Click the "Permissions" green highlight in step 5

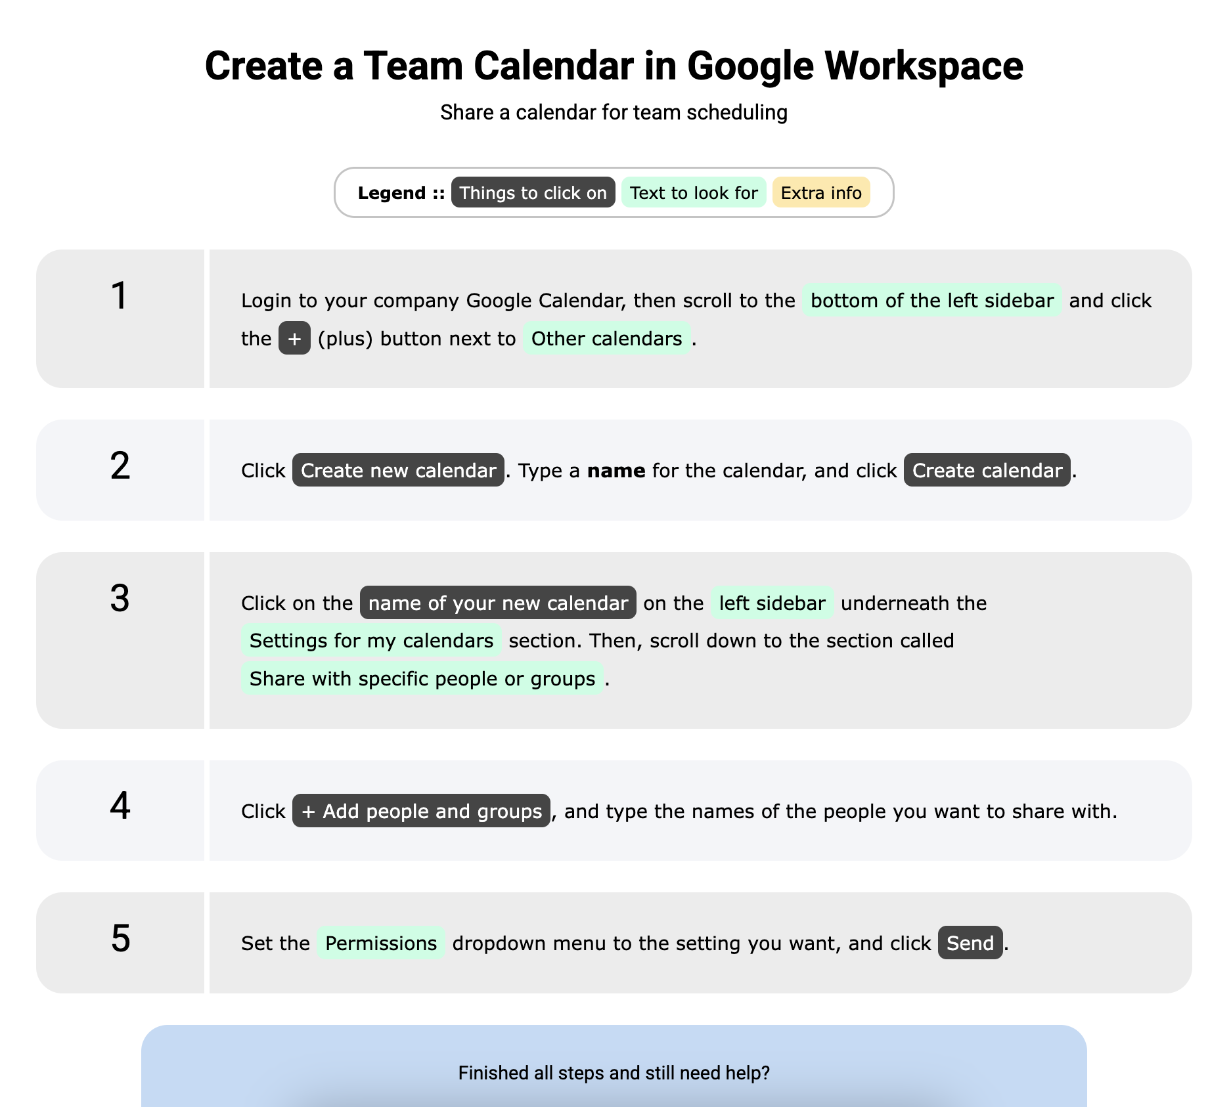coord(381,944)
